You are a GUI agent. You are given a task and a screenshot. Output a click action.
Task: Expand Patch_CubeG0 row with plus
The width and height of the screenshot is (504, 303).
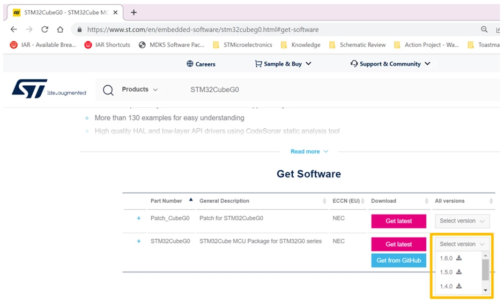138,218
